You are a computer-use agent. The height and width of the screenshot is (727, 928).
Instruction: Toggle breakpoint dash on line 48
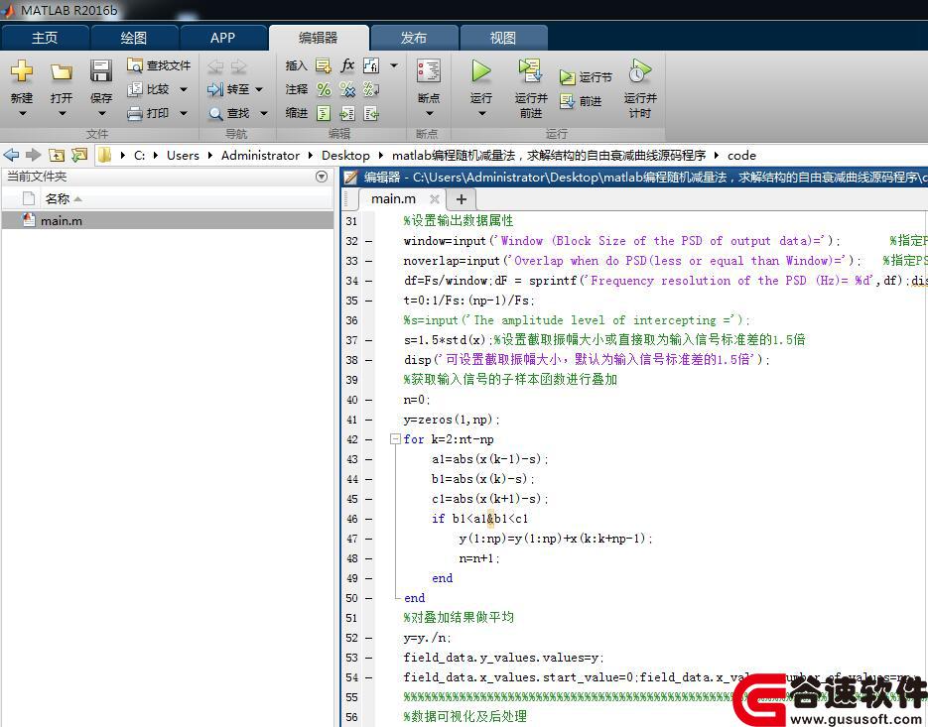pyautogui.click(x=368, y=558)
